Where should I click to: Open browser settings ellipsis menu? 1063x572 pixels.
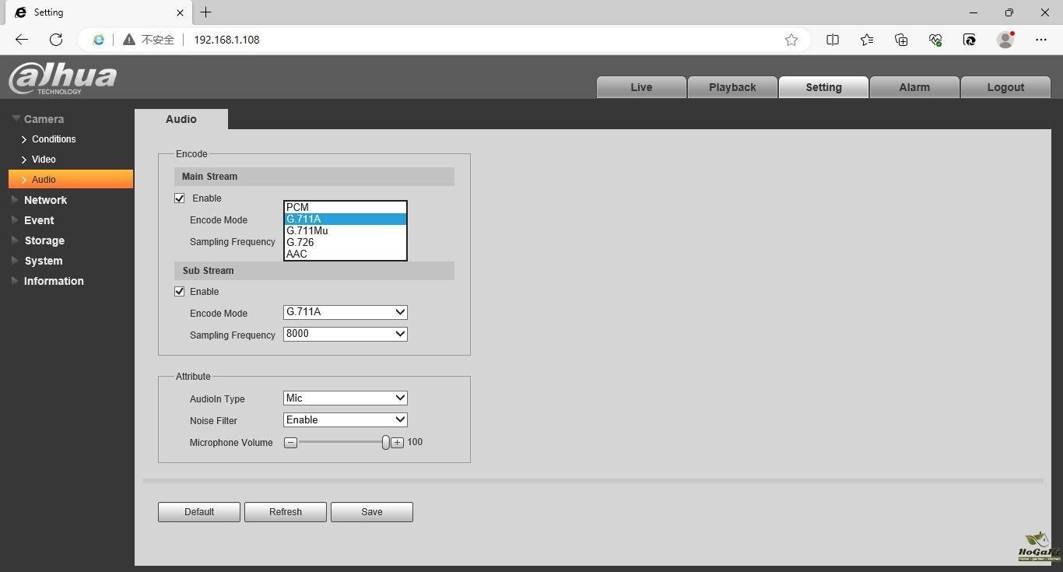[1041, 40]
